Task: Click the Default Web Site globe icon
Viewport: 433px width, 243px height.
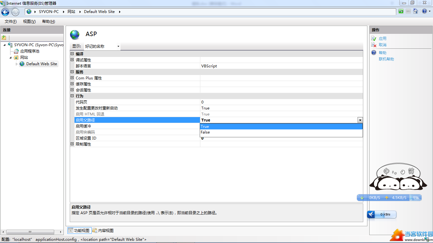Action: 22,64
